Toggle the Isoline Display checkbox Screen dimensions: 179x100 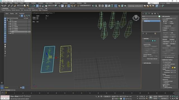[x=163, y=66]
